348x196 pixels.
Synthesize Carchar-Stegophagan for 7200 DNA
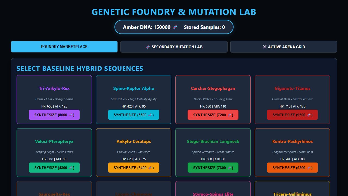click(x=213, y=115)
